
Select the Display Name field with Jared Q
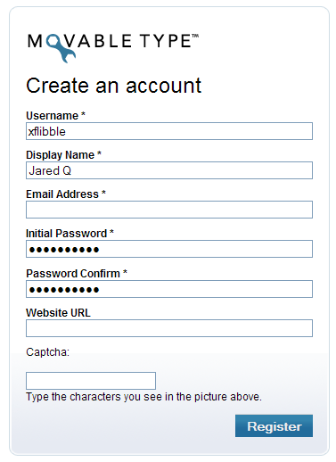click(x=169, y=170)
